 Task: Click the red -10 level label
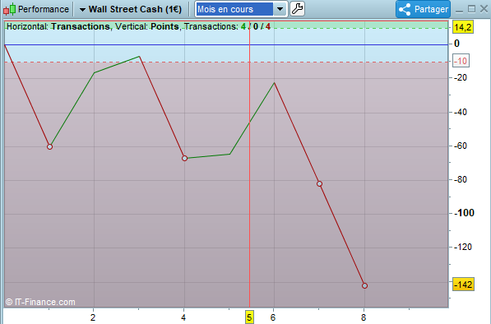point(461,61)
